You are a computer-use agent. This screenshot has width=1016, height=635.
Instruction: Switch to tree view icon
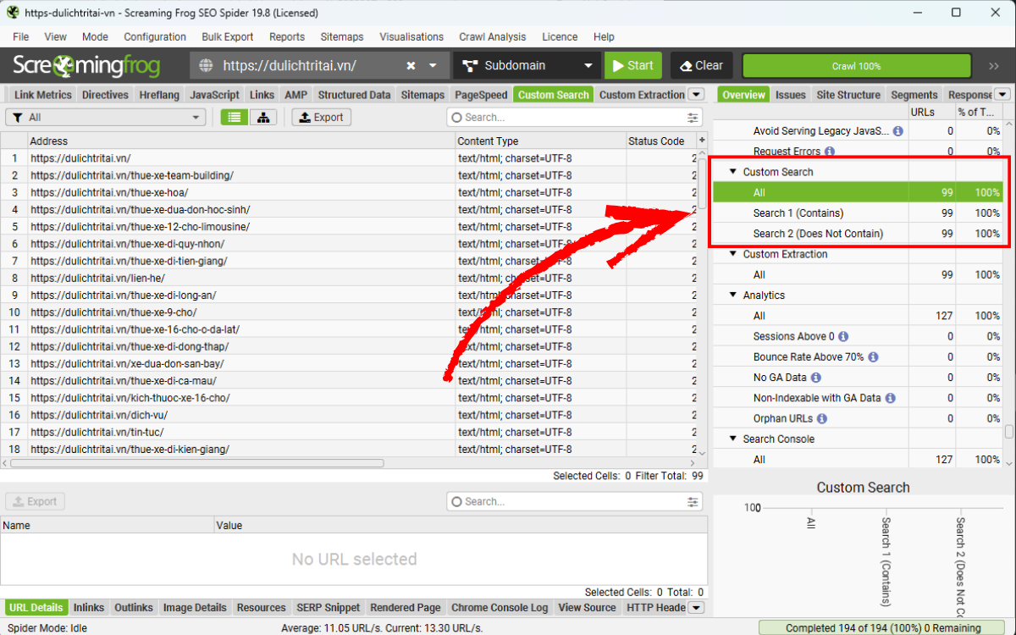pyautogui.click(x=263, y=118)
